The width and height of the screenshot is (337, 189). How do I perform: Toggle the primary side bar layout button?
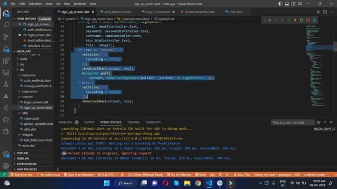click(281, 4)
